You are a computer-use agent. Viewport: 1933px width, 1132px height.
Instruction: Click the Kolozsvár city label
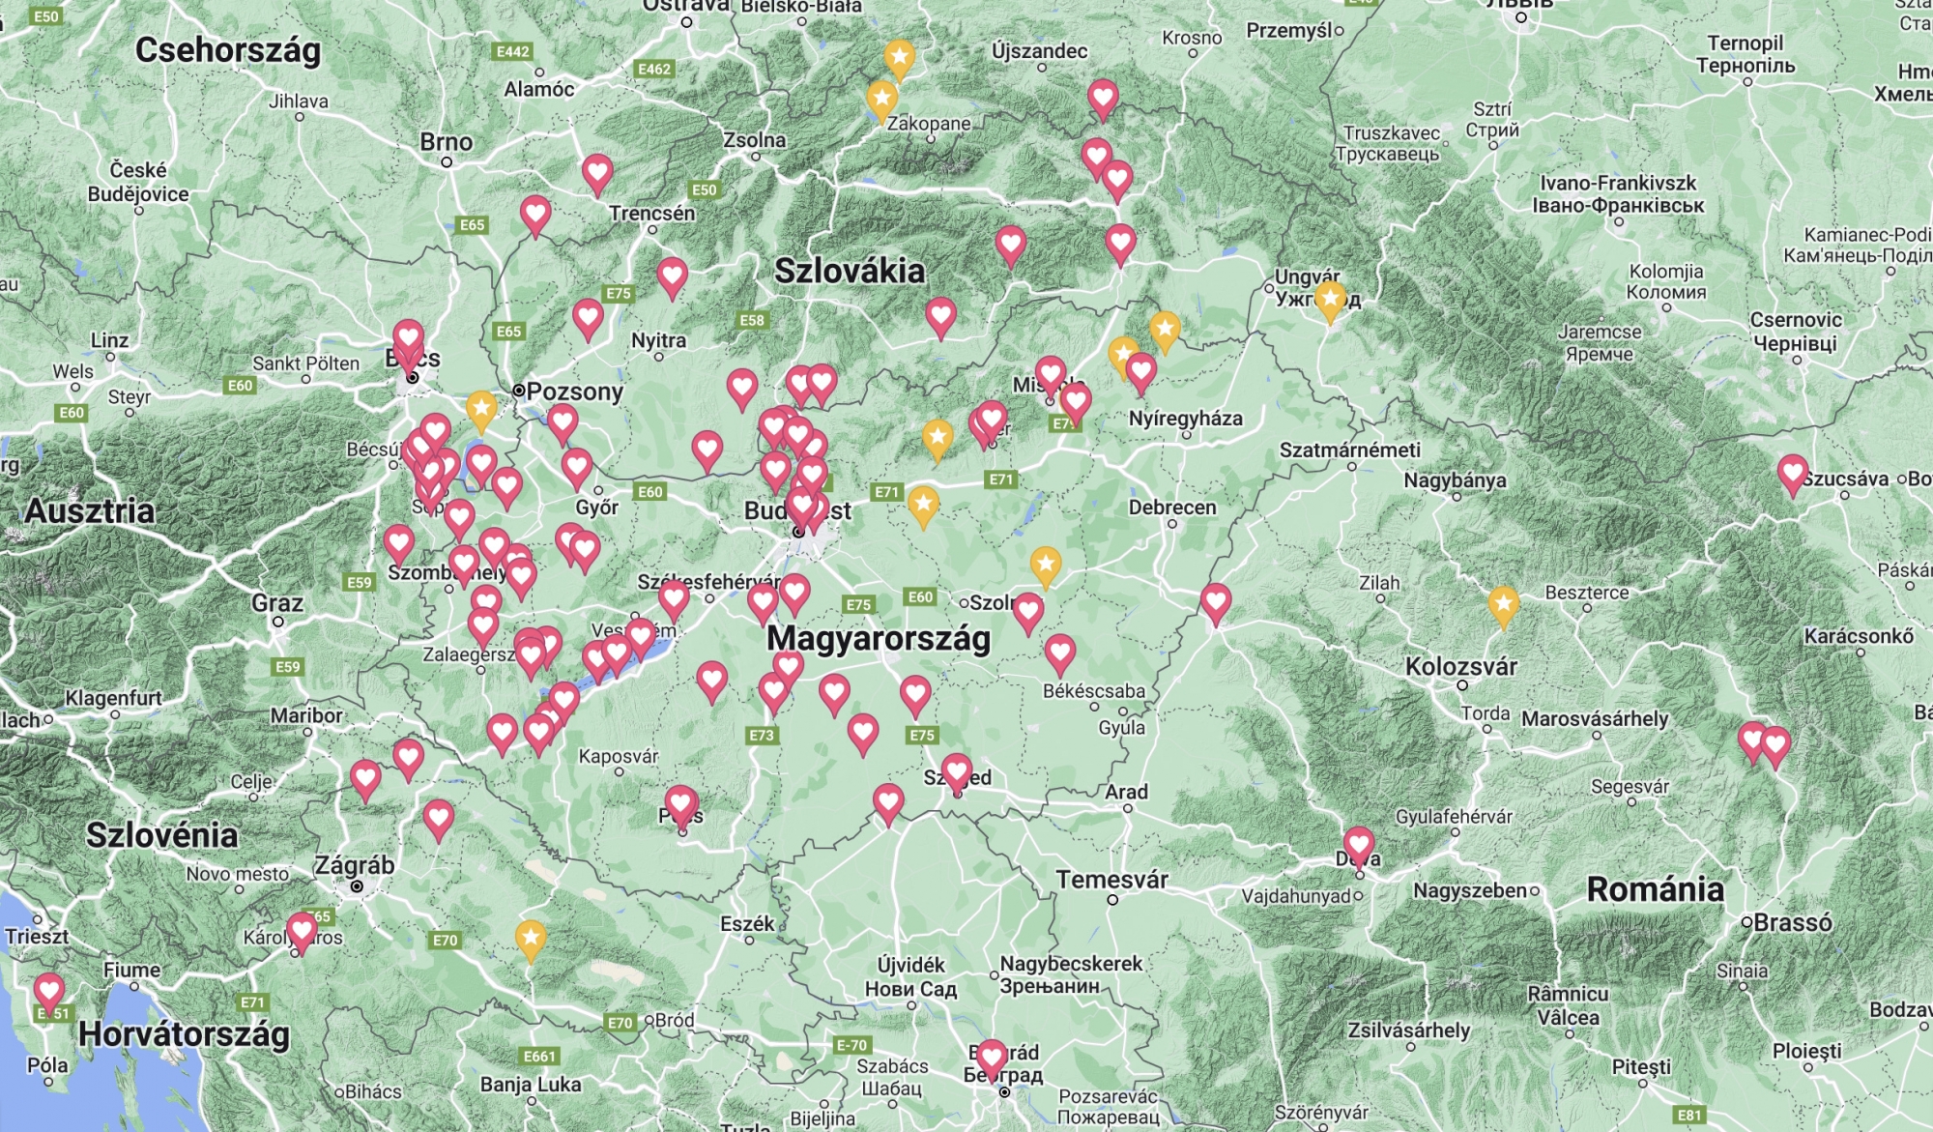click(1461, 666)
